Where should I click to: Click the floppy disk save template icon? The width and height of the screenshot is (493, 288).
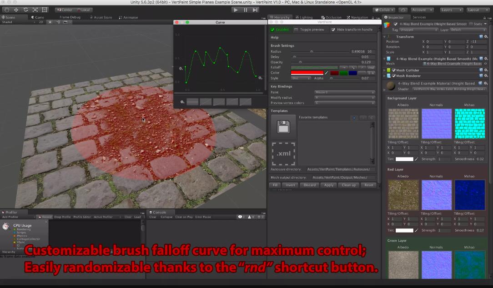(283, 127)
